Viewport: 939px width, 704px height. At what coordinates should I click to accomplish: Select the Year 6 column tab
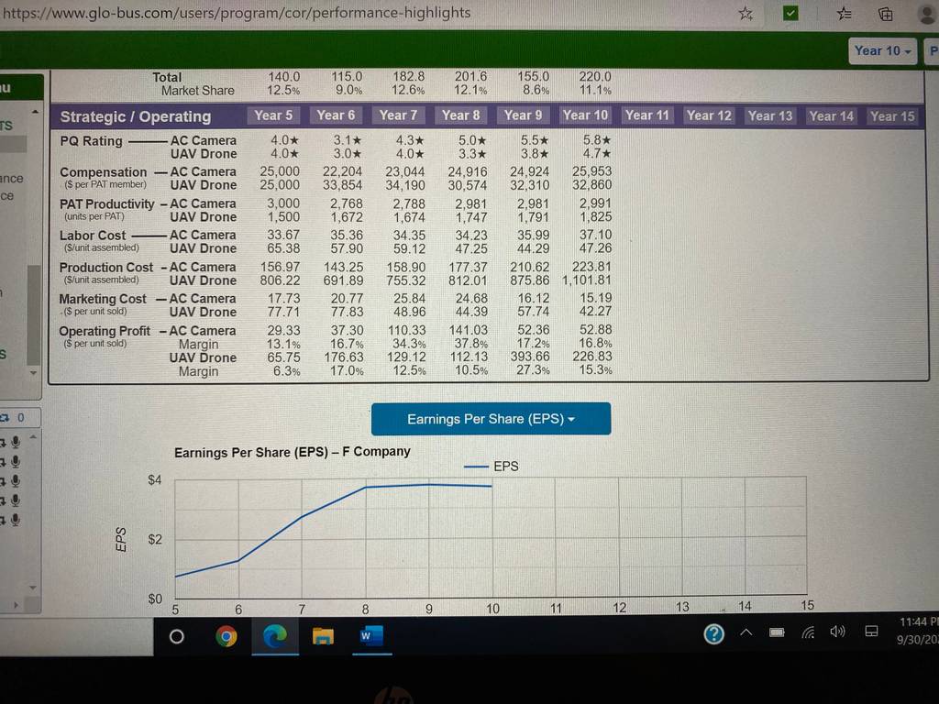click(336, 115)
